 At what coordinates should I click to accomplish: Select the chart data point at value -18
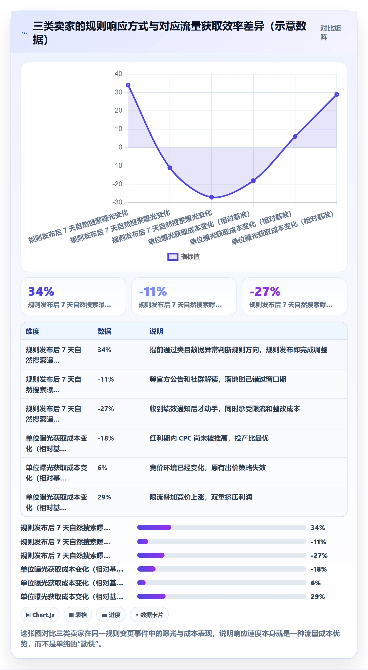pyautogui.click(x=253, y=181)
